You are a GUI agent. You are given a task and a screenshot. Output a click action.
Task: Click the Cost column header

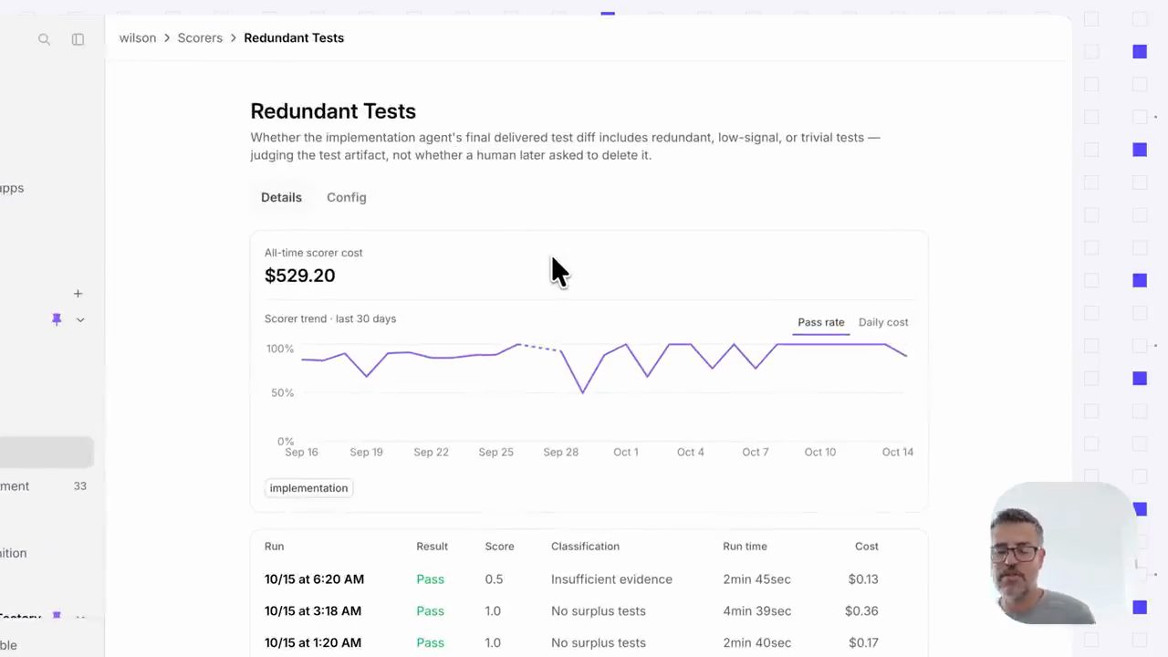pos(867,547)
